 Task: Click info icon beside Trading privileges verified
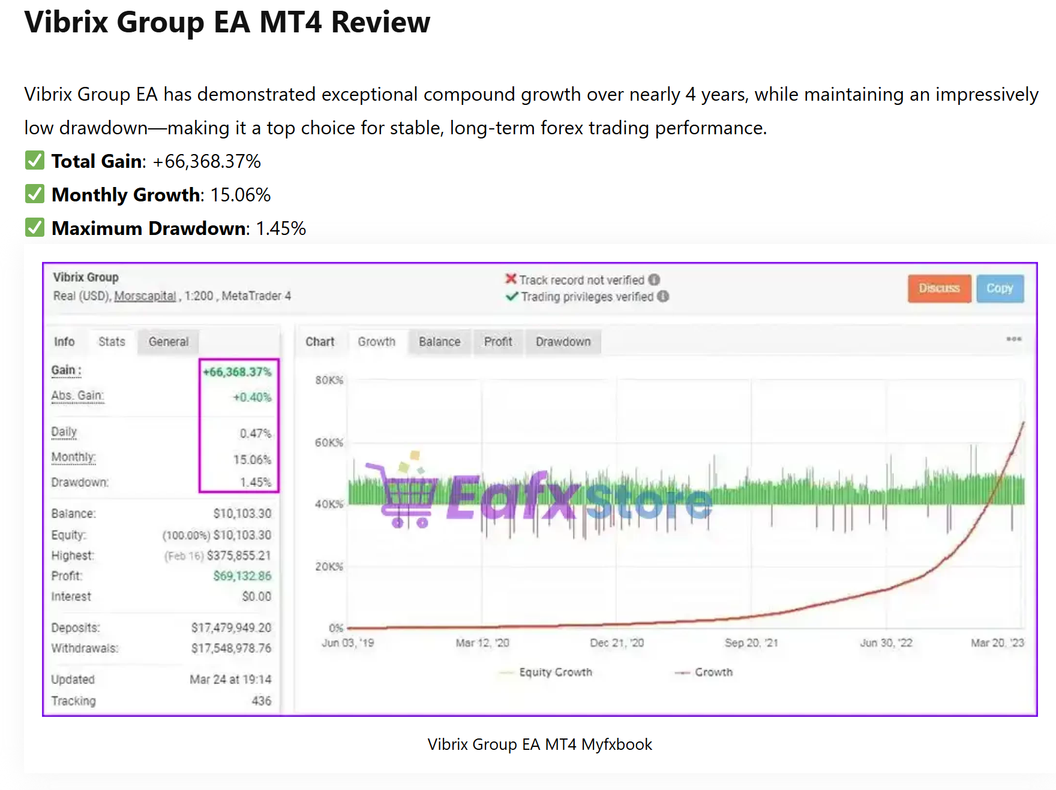point(663,297)
